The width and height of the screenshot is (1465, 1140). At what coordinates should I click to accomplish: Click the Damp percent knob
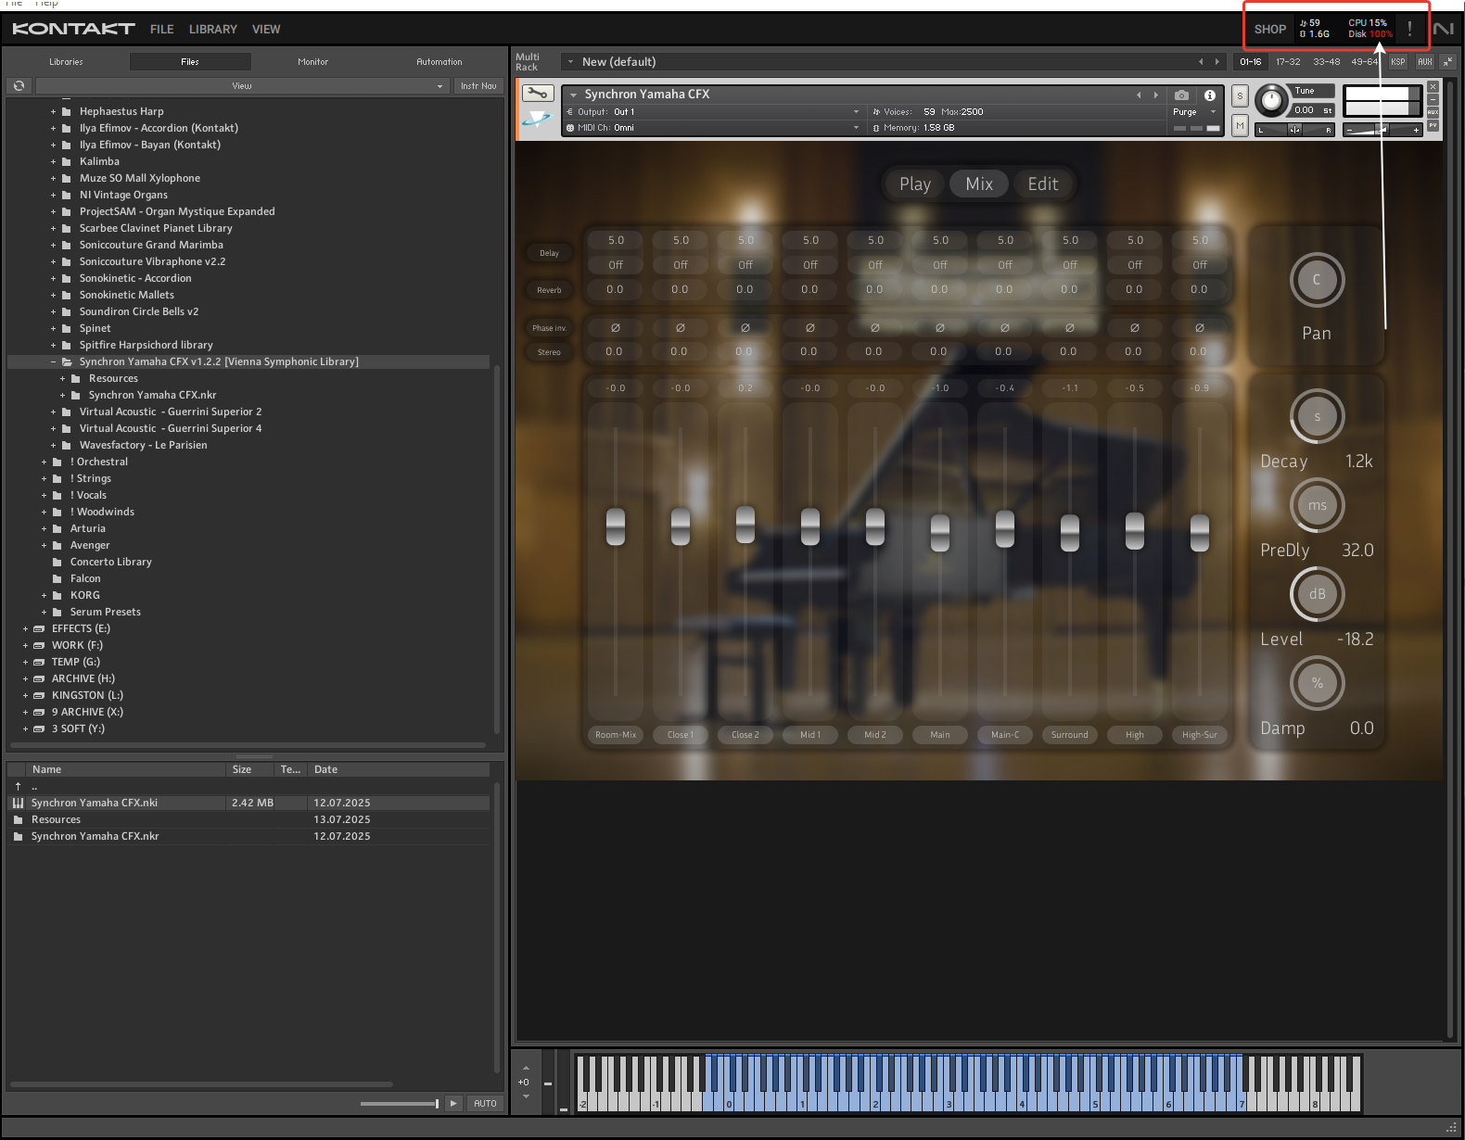tap(1317, 683)
